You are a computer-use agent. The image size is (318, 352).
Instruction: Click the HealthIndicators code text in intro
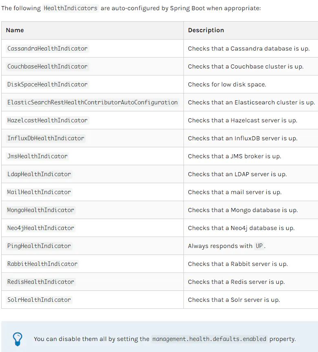pyautogui.click(x=71, y=8)
